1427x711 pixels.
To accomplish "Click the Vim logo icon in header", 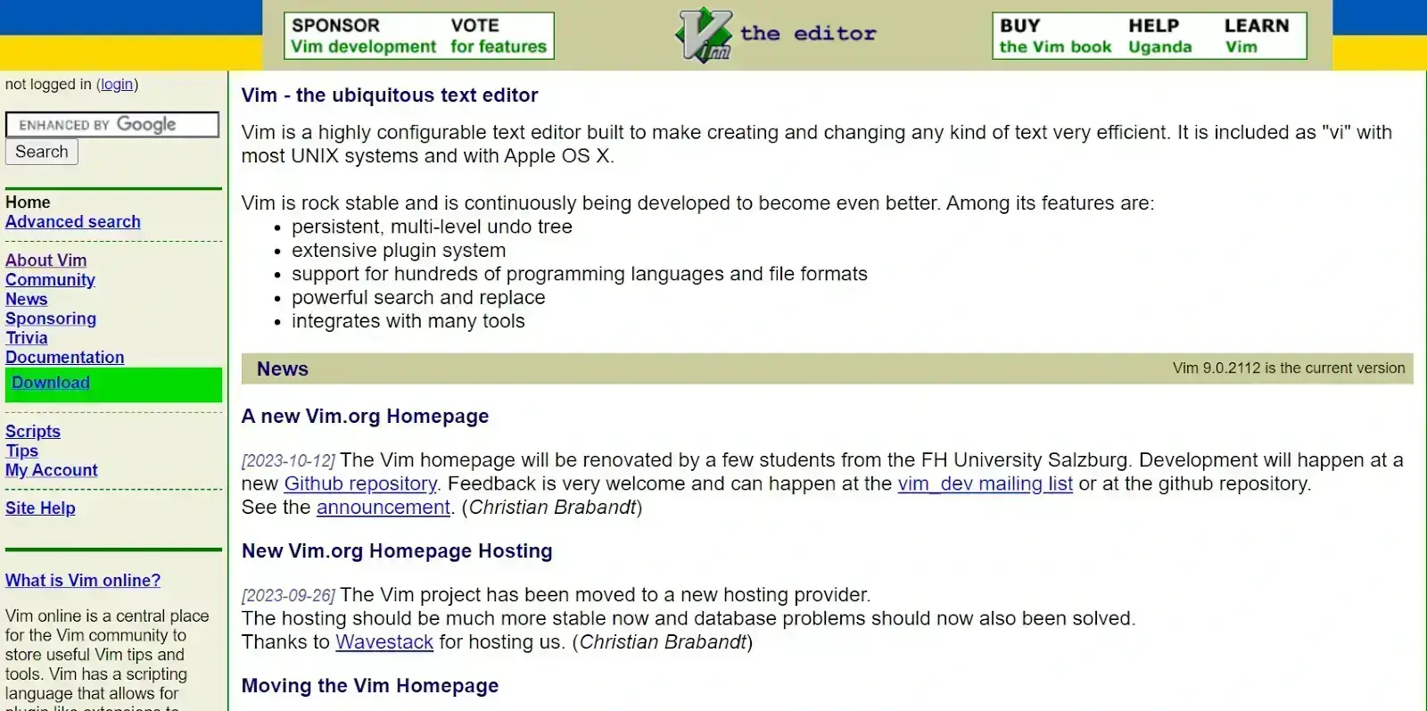I will point(704,36).
